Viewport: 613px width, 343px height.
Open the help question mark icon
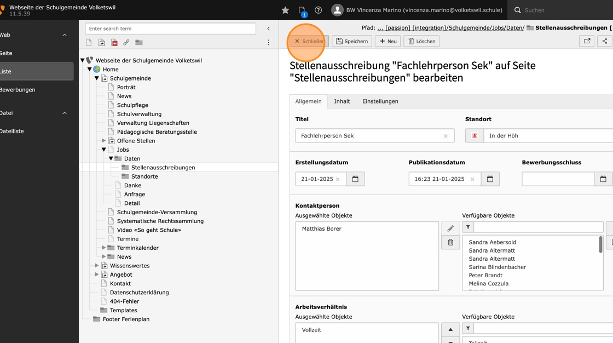(318, 10)
